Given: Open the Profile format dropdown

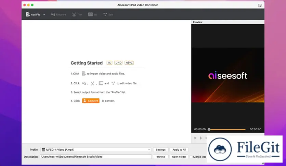Looking at the screenshot, I should click(x=96, y=150).
